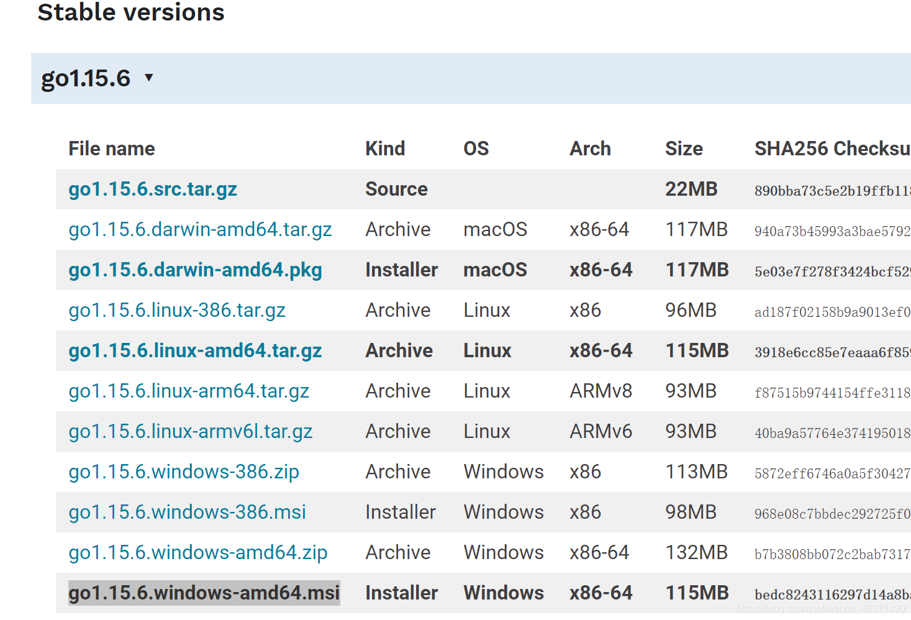Image resolution: width=911 pixels, height=620 pixels.
Task: Open go1.15.6.darwin-amd64.tar.gz link
Action: click(x=200, y=229)
